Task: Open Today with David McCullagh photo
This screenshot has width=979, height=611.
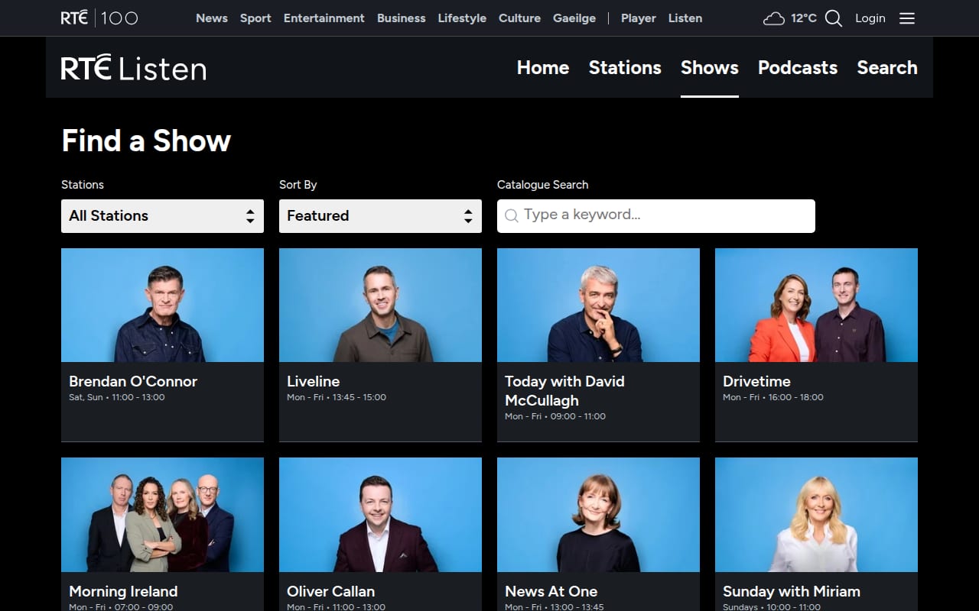Action: pyautogui.click(x=598, y=305)
